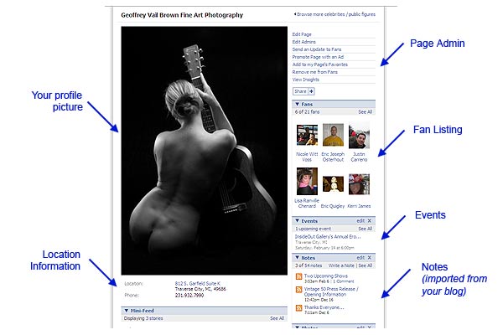This screenshot has height=335, width=503.
Task: Open the guitar profile picture
Action: (x=205, y=151)
